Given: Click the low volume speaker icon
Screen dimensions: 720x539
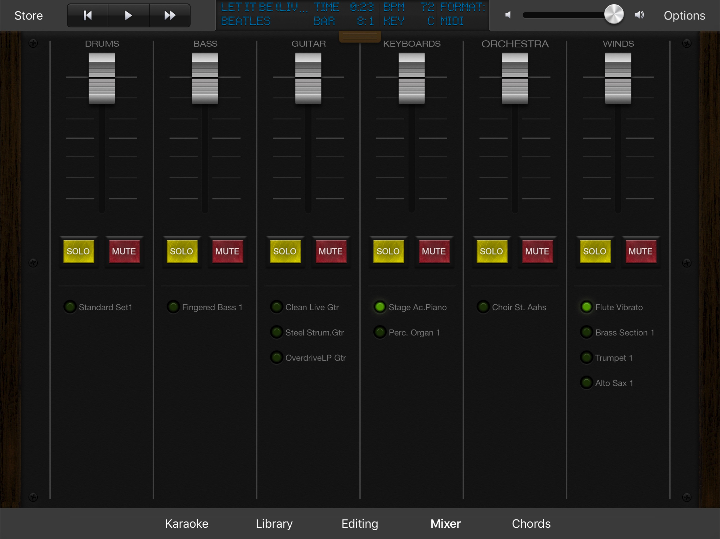Looking at the screenshot, I should 508,15.
